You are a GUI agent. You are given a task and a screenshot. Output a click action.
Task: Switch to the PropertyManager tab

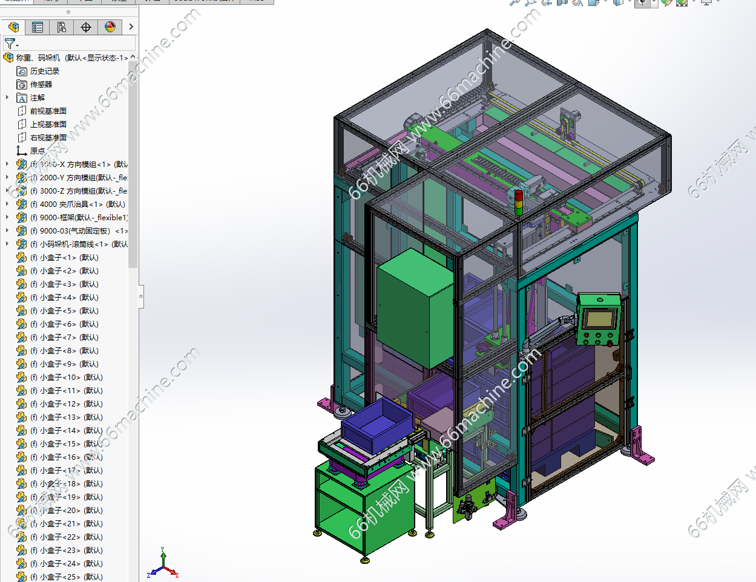[x=38, y=27]
